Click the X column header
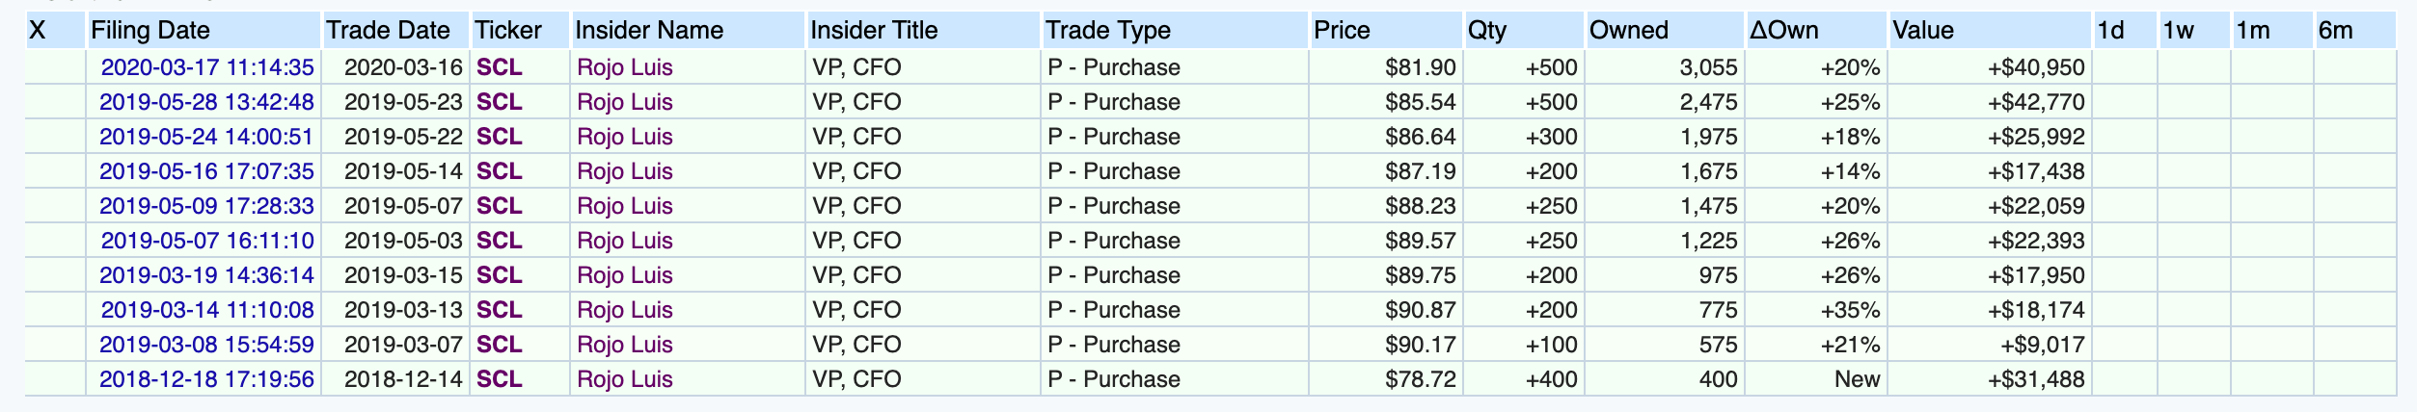2417x412 pixels. click(x=38, y=31)
